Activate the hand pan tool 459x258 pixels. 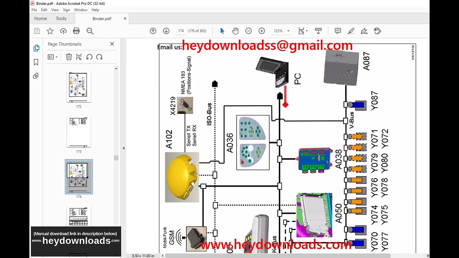point(235,31)
